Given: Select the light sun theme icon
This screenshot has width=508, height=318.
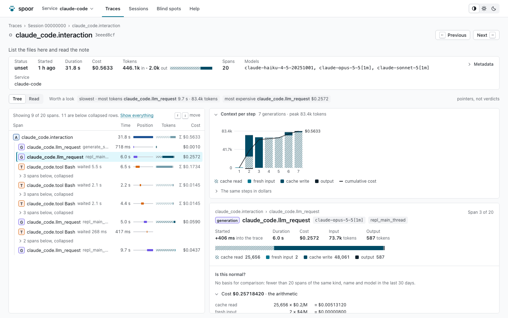Looking at the screenshot, I should click(484, 8).
